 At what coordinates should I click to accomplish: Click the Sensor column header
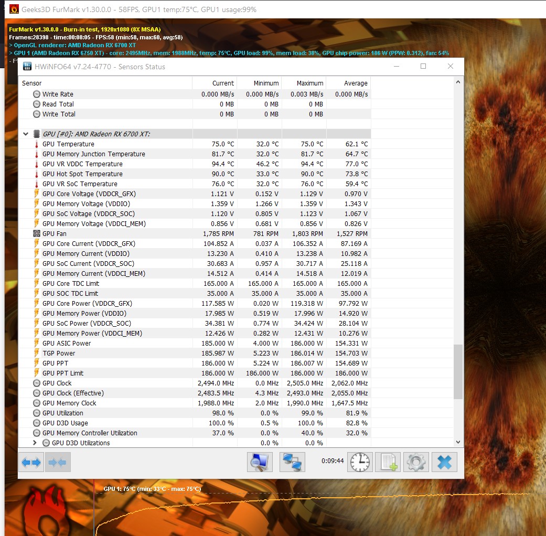tap(105, 83)
